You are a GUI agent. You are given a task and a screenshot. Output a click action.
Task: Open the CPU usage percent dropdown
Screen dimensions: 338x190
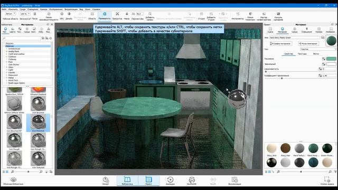pos(25,14)
